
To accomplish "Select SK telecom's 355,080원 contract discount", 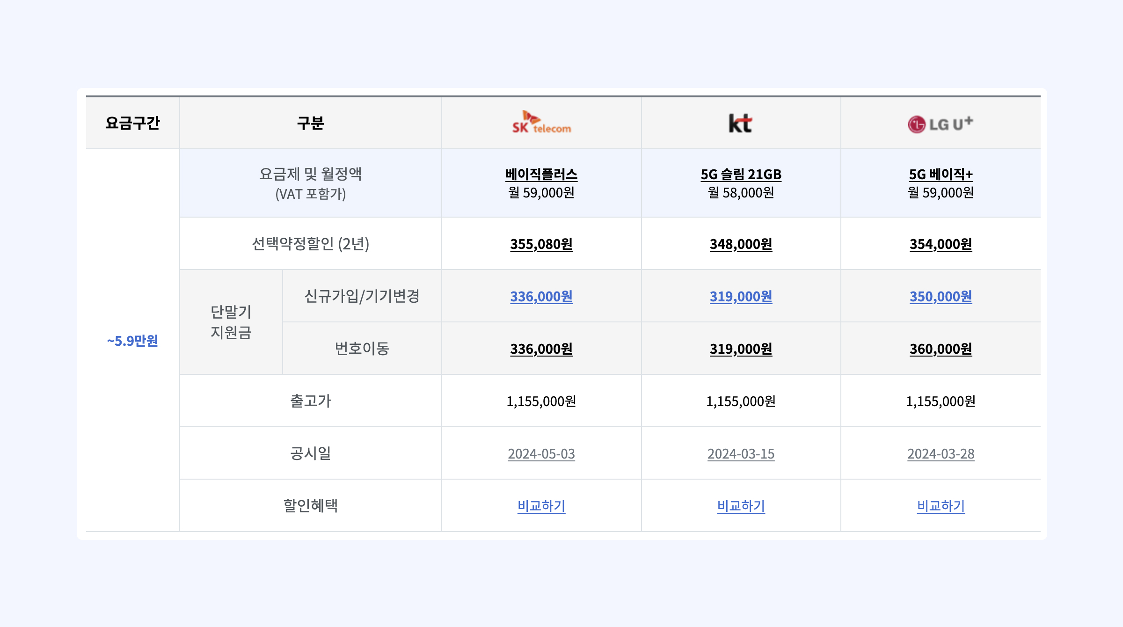I will coord(541,244).
